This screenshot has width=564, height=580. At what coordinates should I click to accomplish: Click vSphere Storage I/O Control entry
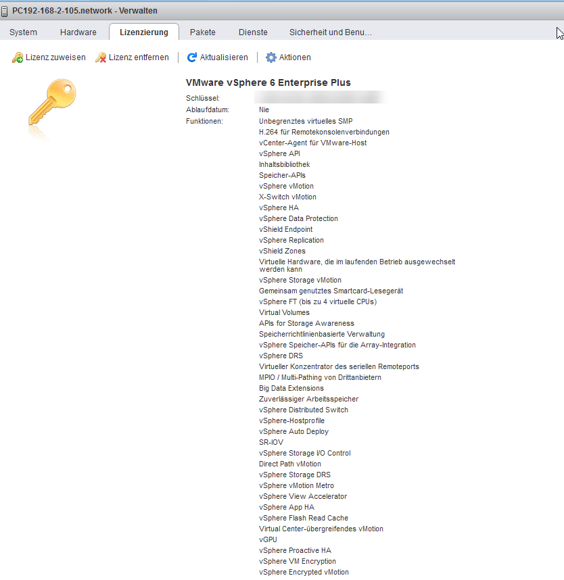(x=304, y=453)
